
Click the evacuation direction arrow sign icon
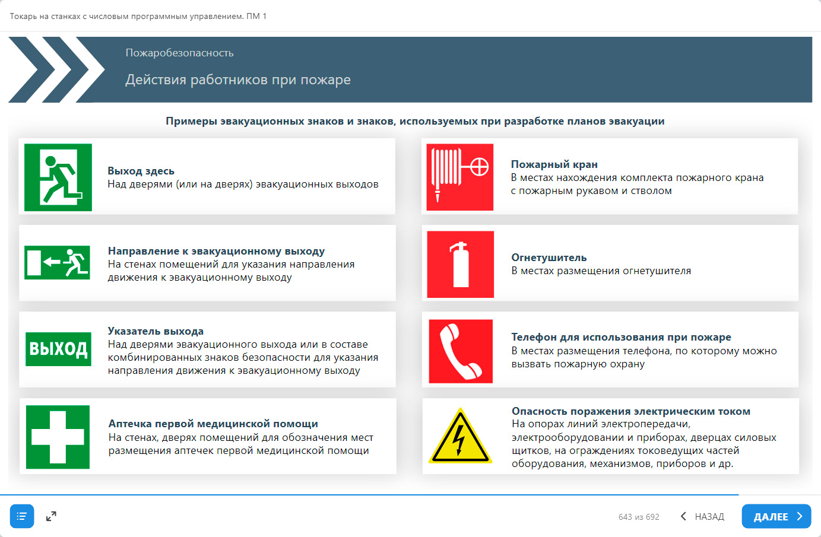pyautogui.click(x=58, y=262)
